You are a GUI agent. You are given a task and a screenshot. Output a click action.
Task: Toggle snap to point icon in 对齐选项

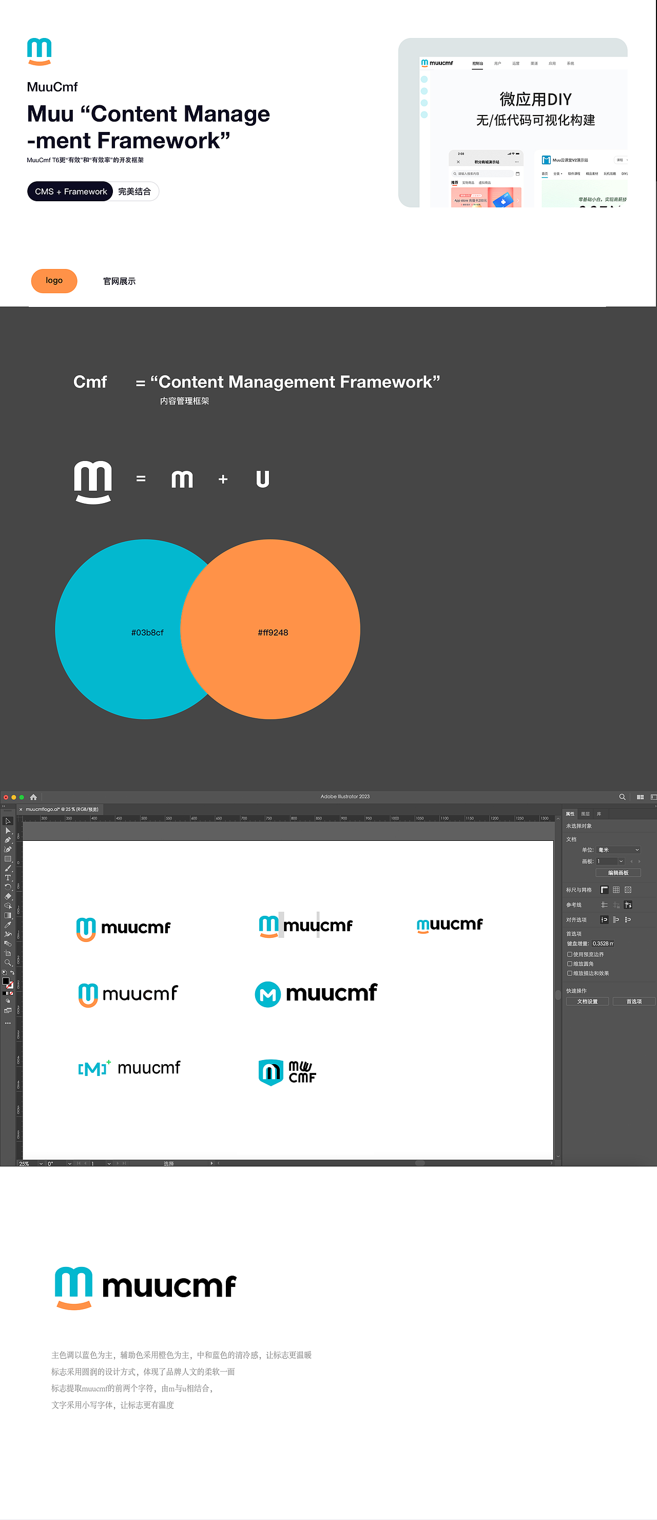pyautogui.click(x=605, y=919)
